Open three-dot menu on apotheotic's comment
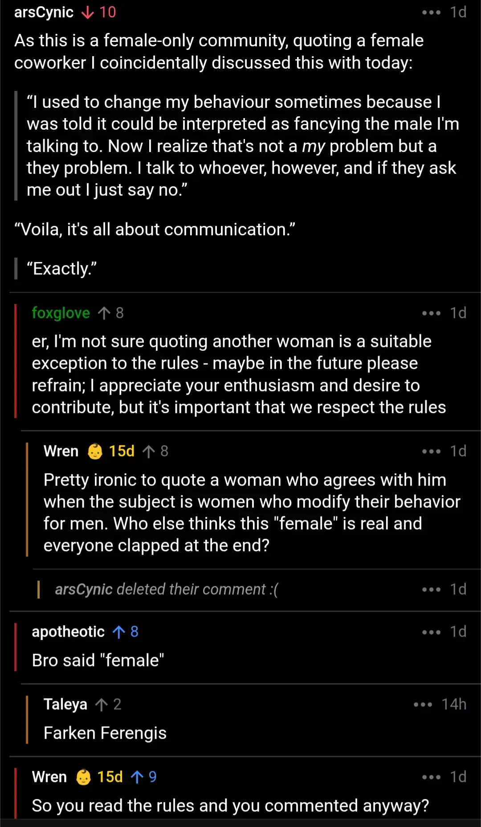Image resolution: width=481 pixels, height=827 pixels. [x=431, y=632]
